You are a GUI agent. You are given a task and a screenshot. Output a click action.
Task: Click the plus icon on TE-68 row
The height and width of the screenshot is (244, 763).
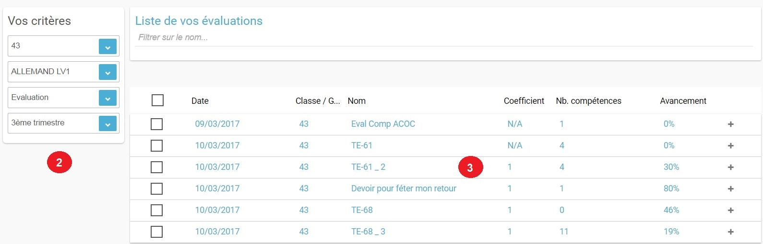click(x=730, y=211)
